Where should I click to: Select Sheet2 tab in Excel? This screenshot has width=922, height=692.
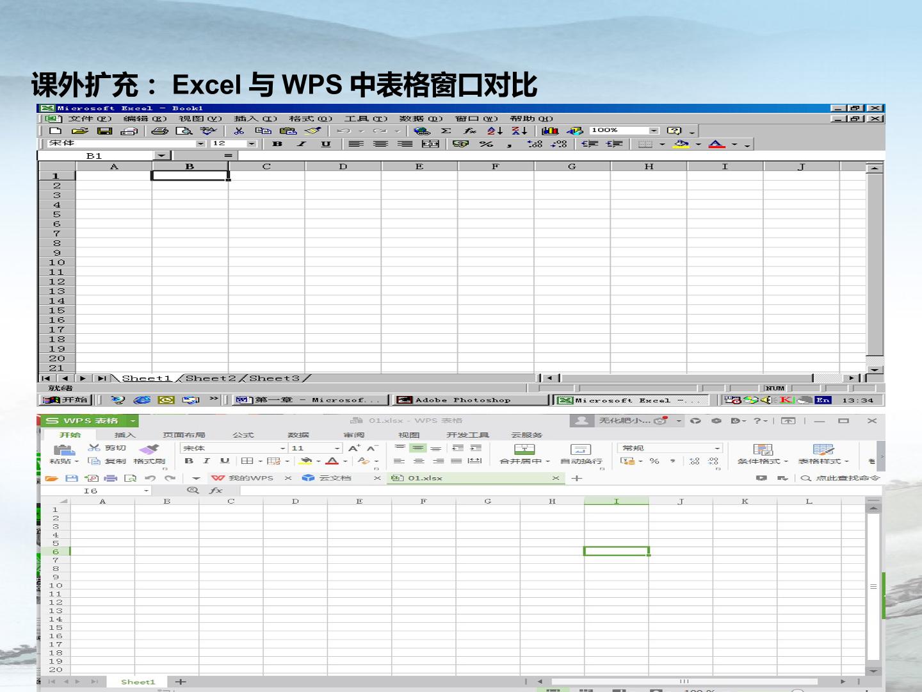click(210, 378)
